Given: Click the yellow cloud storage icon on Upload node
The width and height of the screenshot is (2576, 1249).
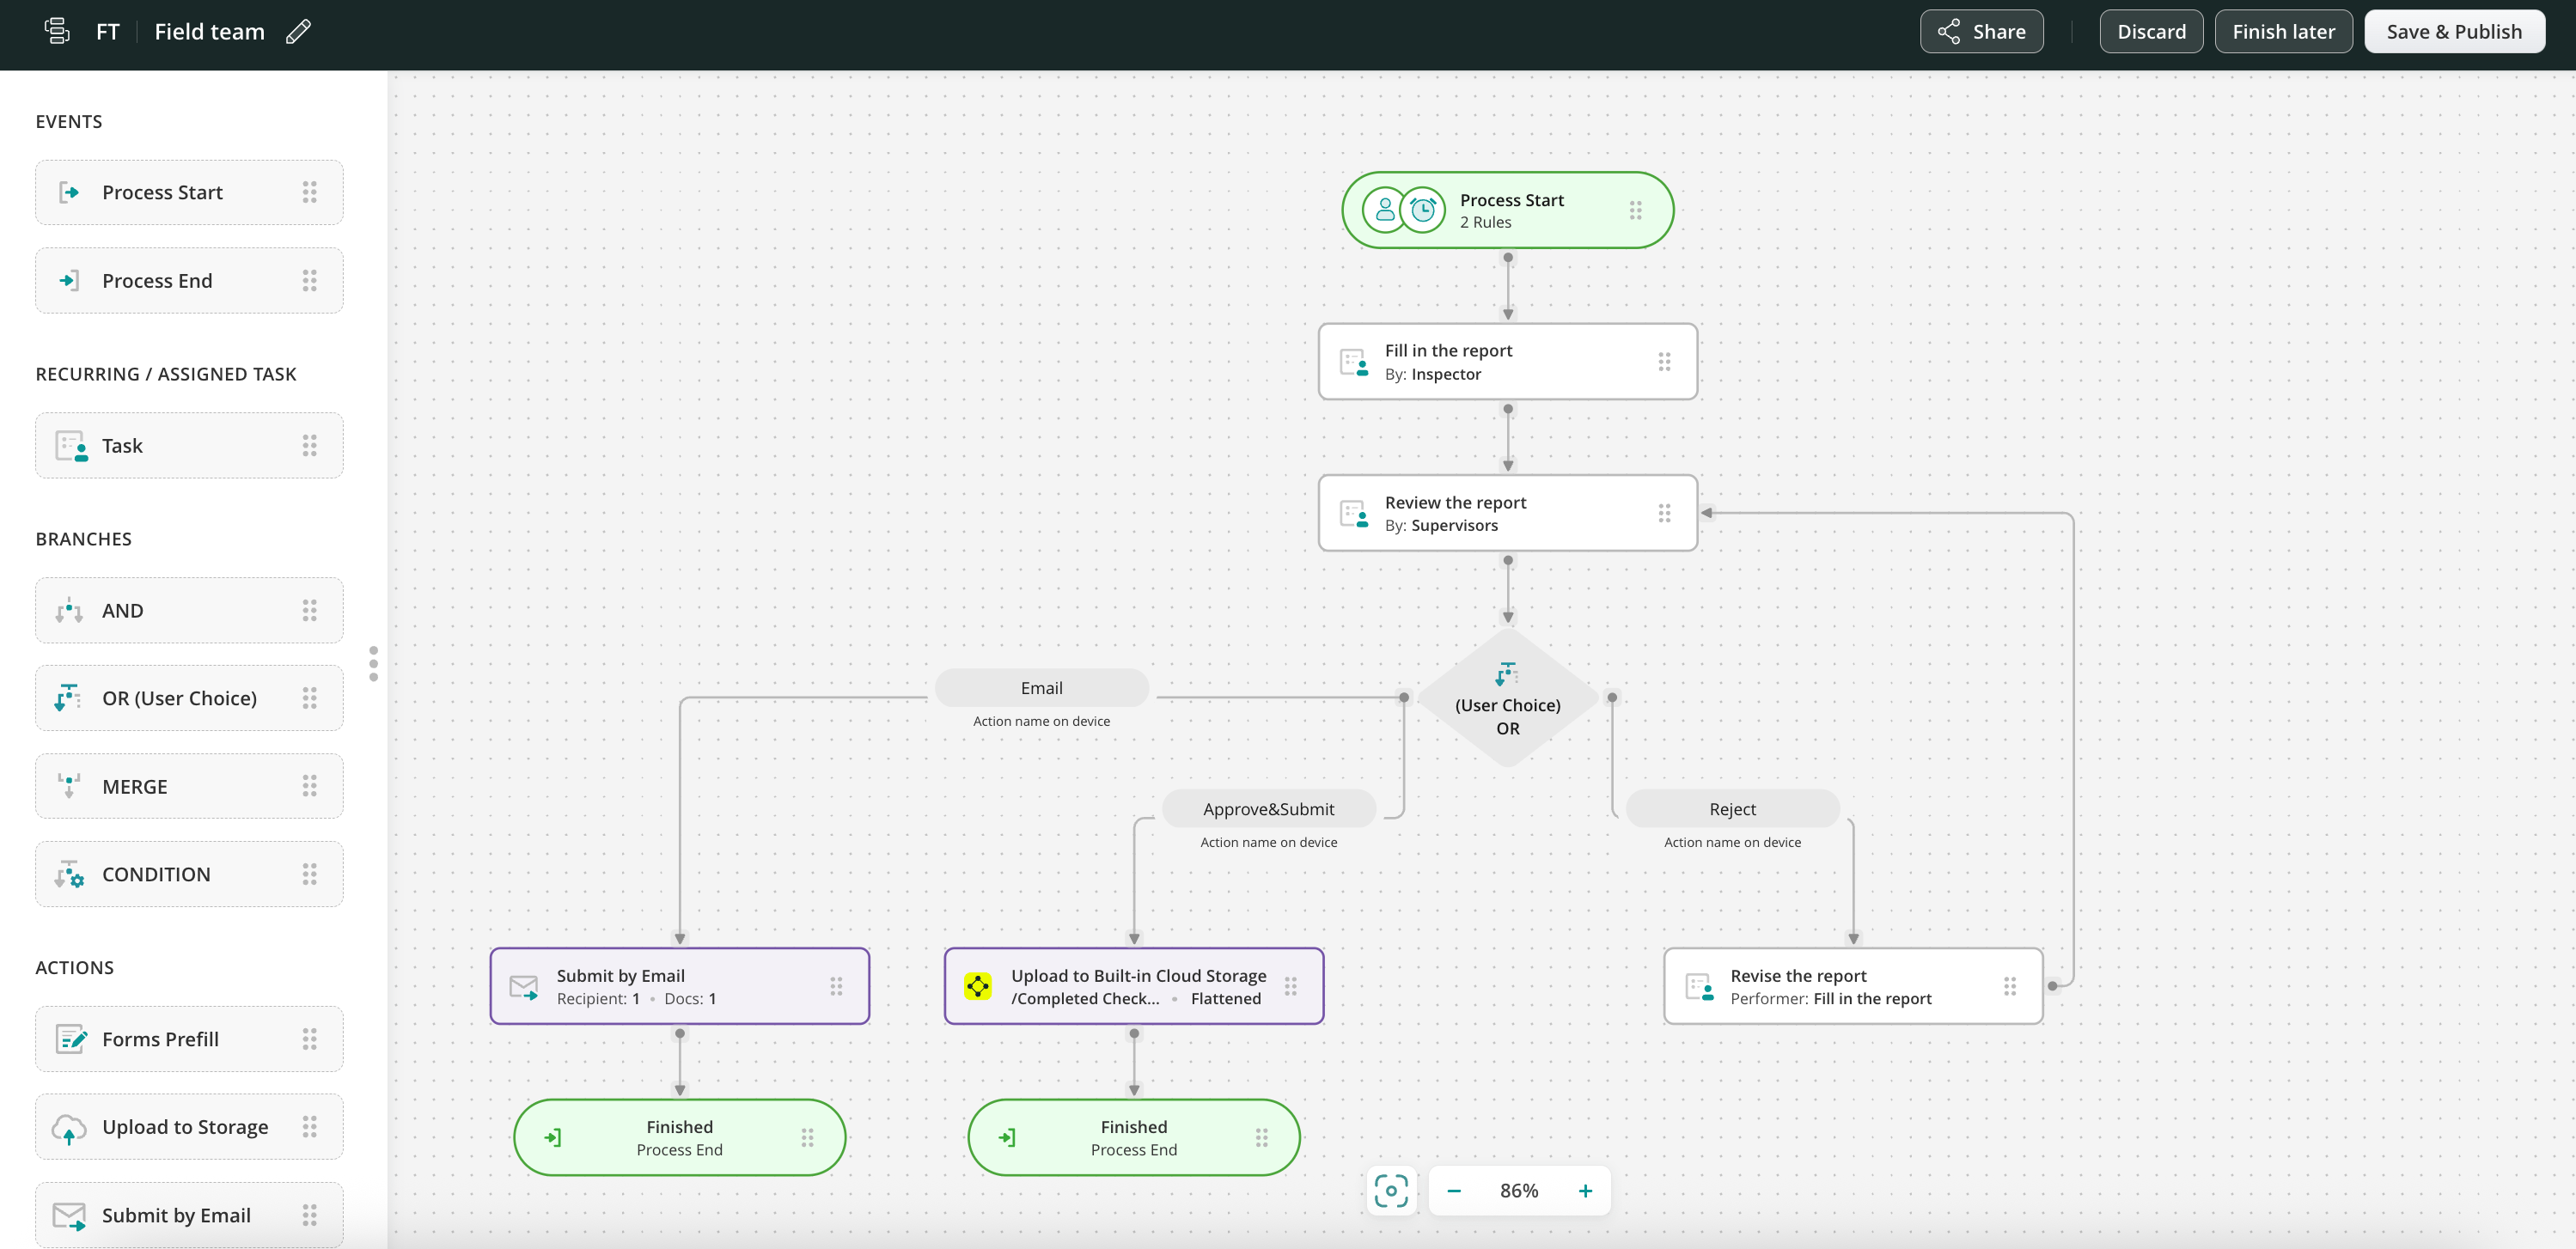Looking at the screenshot, I should (977, 986).
